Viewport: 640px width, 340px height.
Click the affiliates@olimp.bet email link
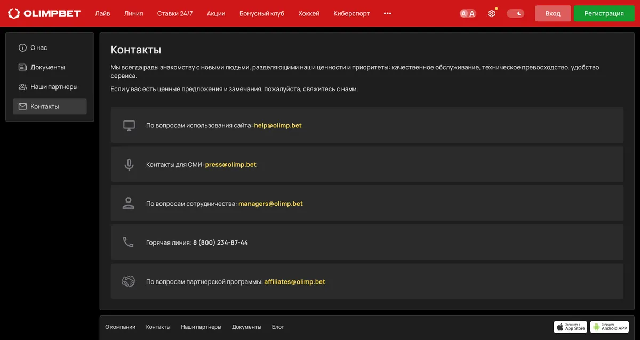coord(294,281)
